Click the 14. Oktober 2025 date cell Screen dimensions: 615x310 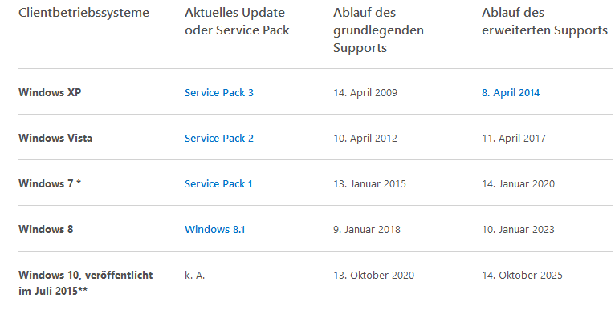pos(522,276)
